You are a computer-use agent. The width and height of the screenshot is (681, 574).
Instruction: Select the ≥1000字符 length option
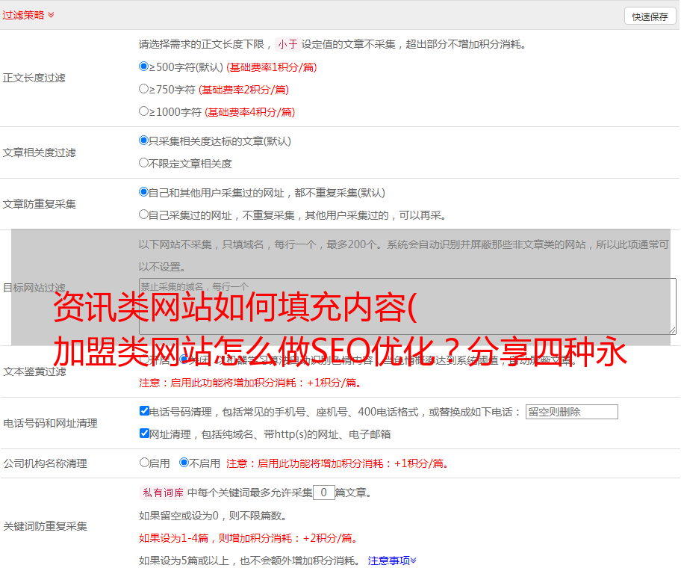tap(143, 111)
